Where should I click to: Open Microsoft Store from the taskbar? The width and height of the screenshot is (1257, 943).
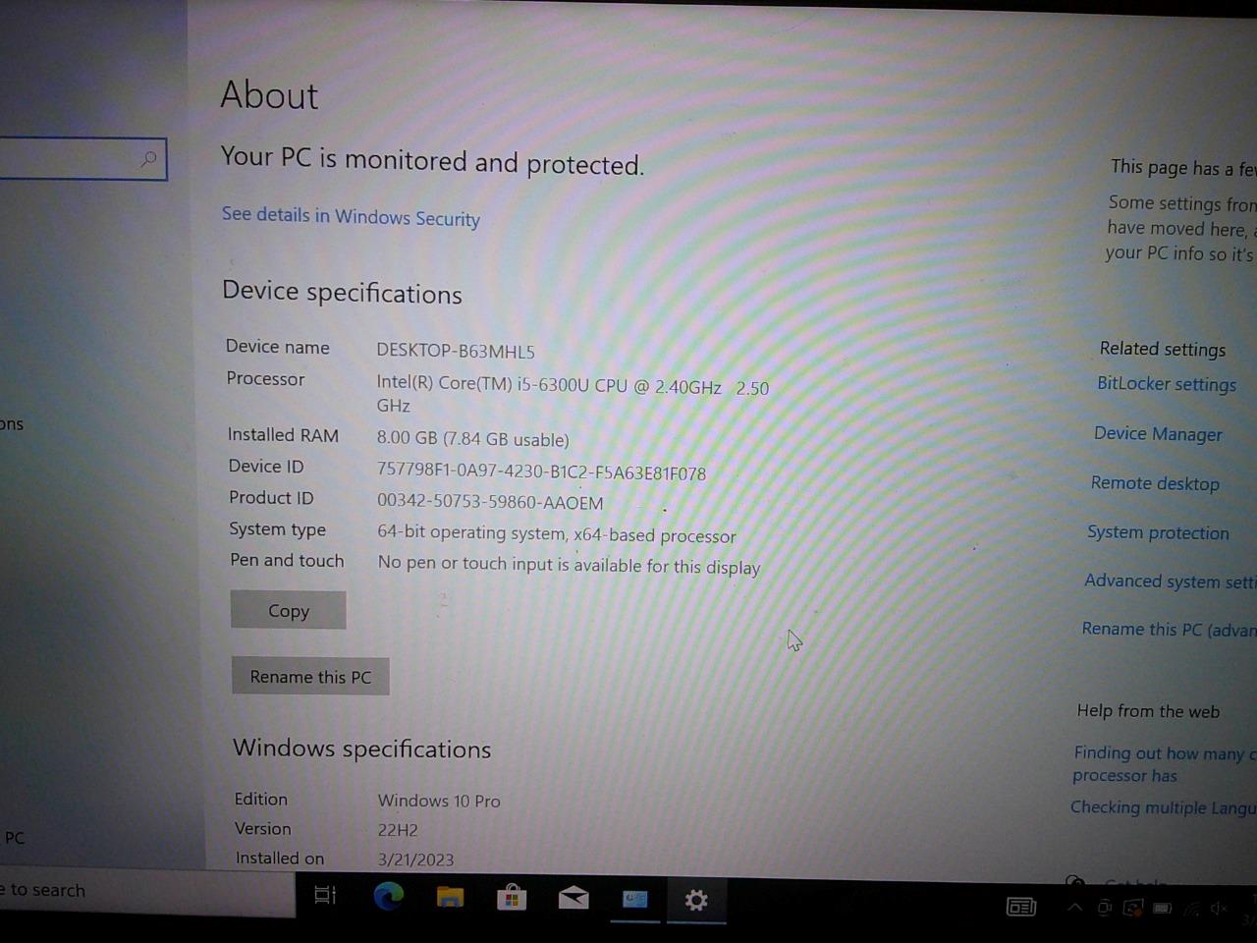[512, 897]
